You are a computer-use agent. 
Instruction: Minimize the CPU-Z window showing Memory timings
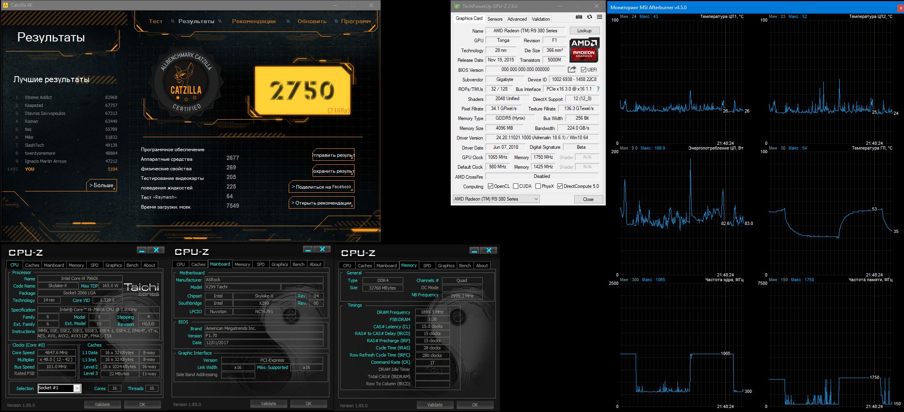474,250
